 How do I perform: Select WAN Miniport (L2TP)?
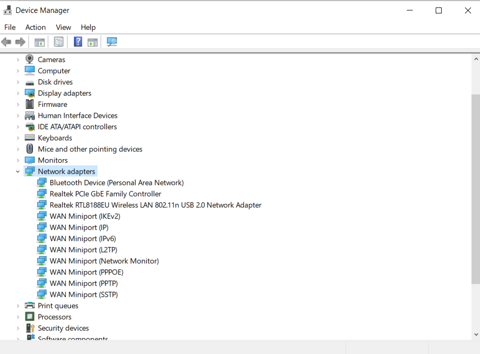pos(83,250)
